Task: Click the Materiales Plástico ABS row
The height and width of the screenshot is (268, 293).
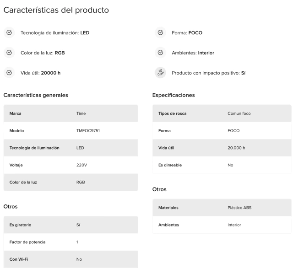Action: tap(222, 208)
